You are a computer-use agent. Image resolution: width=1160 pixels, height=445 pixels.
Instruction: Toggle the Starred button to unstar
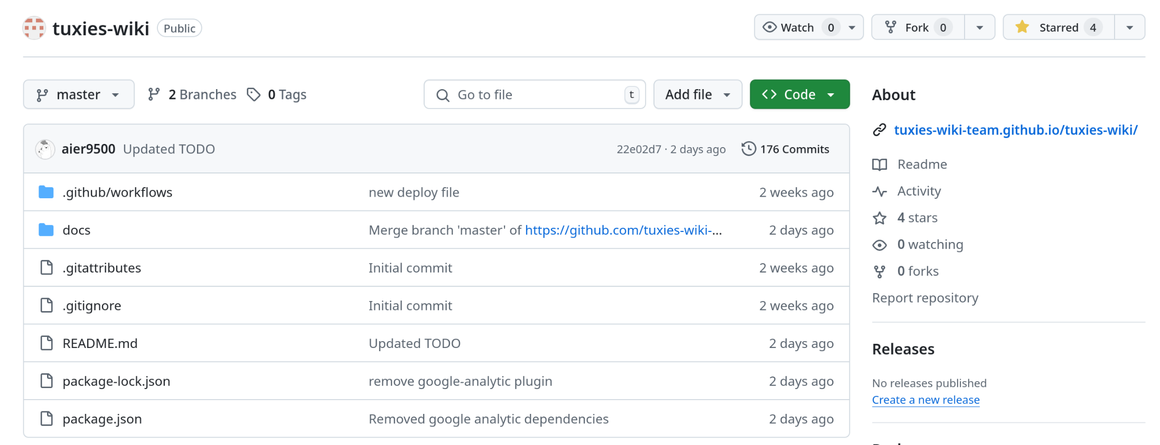[x=1059, y=27]
